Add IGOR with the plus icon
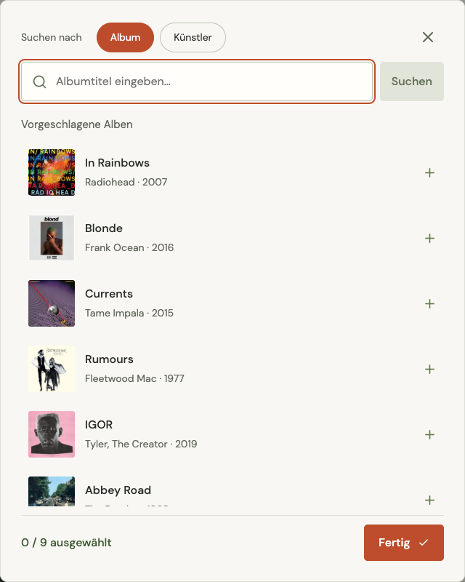The width and height of the screenshot is (465, 582). click(429, 434)
